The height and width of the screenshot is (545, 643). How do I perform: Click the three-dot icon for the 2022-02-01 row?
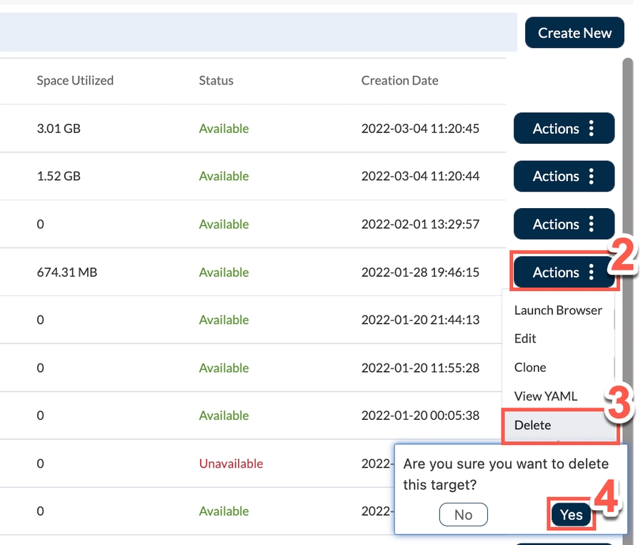click(x=591, y=225)
